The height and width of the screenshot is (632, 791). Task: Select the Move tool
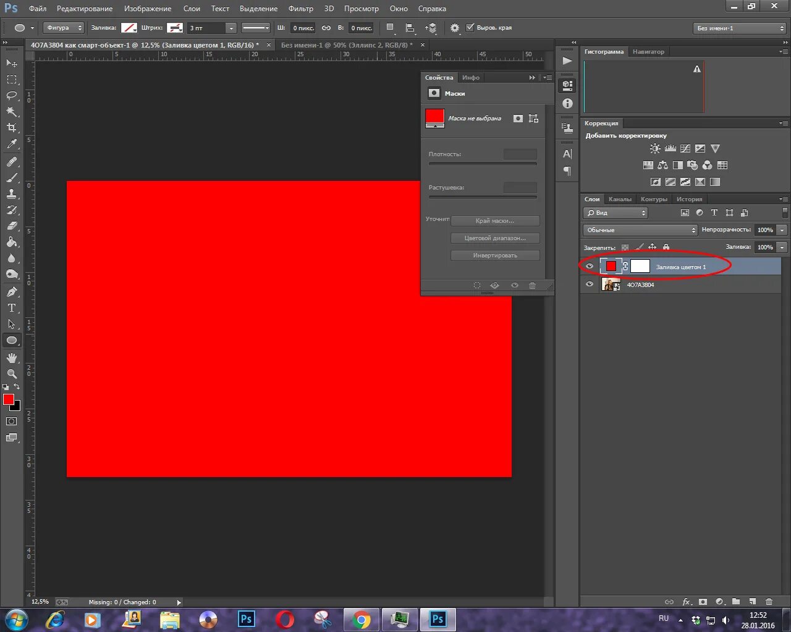point(12,63)
